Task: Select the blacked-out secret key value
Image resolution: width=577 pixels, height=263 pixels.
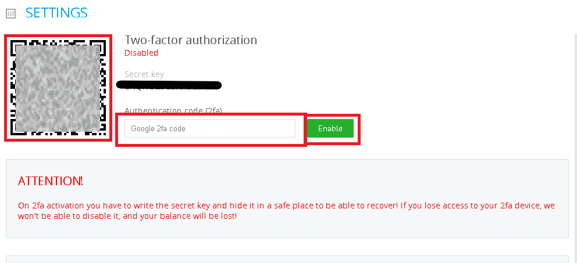Action: tap(169, 85)
